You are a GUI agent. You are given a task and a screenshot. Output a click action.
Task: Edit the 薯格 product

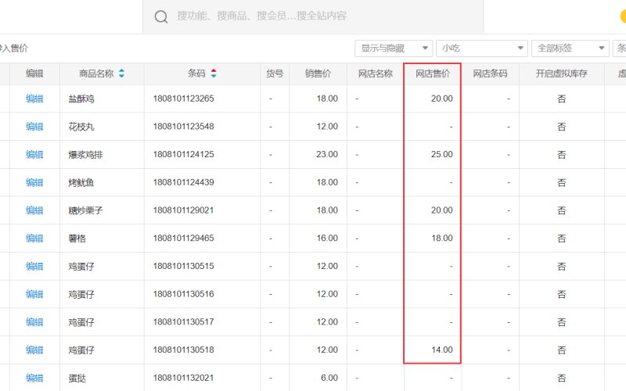34,239
